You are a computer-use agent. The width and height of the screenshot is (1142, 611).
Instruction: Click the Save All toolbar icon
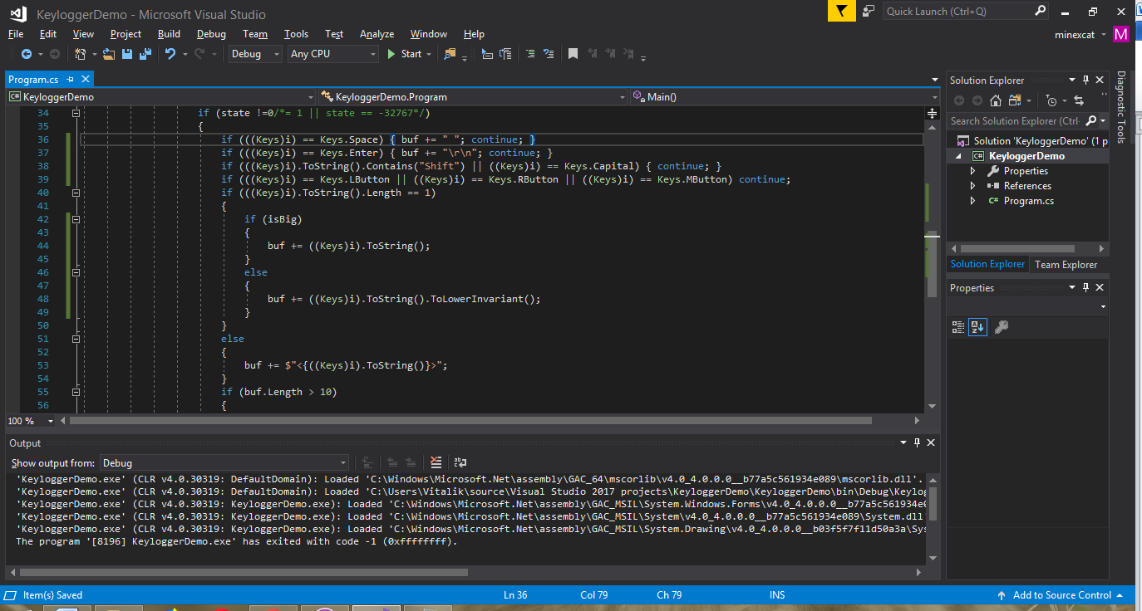coord(145,54)
